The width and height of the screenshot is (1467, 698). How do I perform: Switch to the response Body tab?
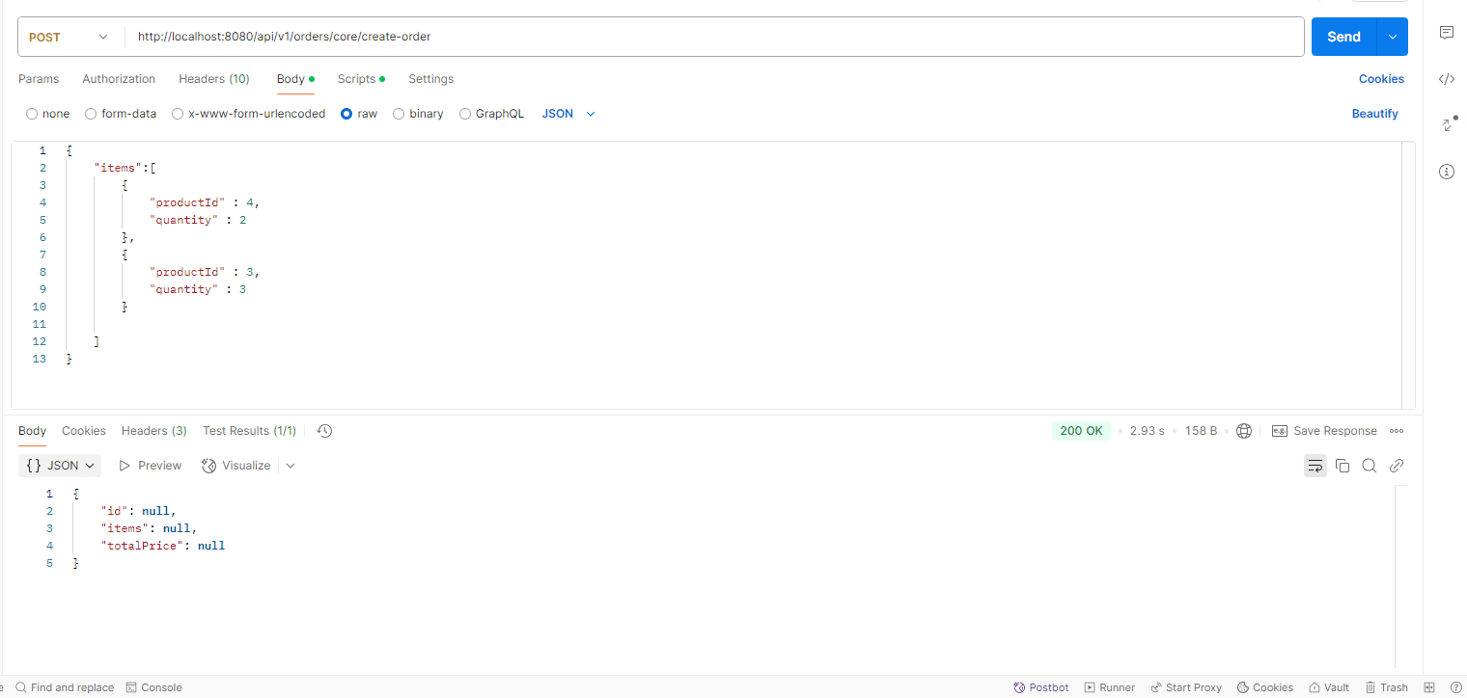pos(32,431)
